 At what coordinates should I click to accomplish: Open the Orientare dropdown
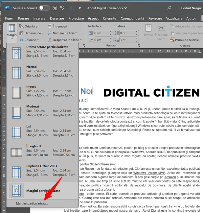[30, 26]
